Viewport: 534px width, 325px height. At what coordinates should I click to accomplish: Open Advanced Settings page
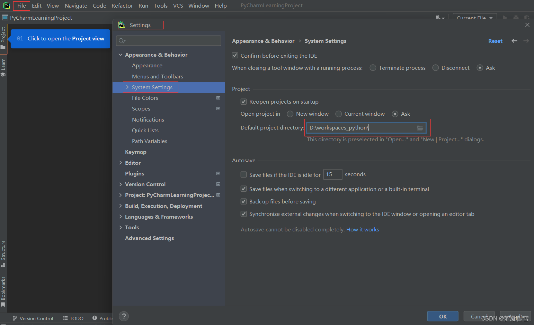pos(149,238)
